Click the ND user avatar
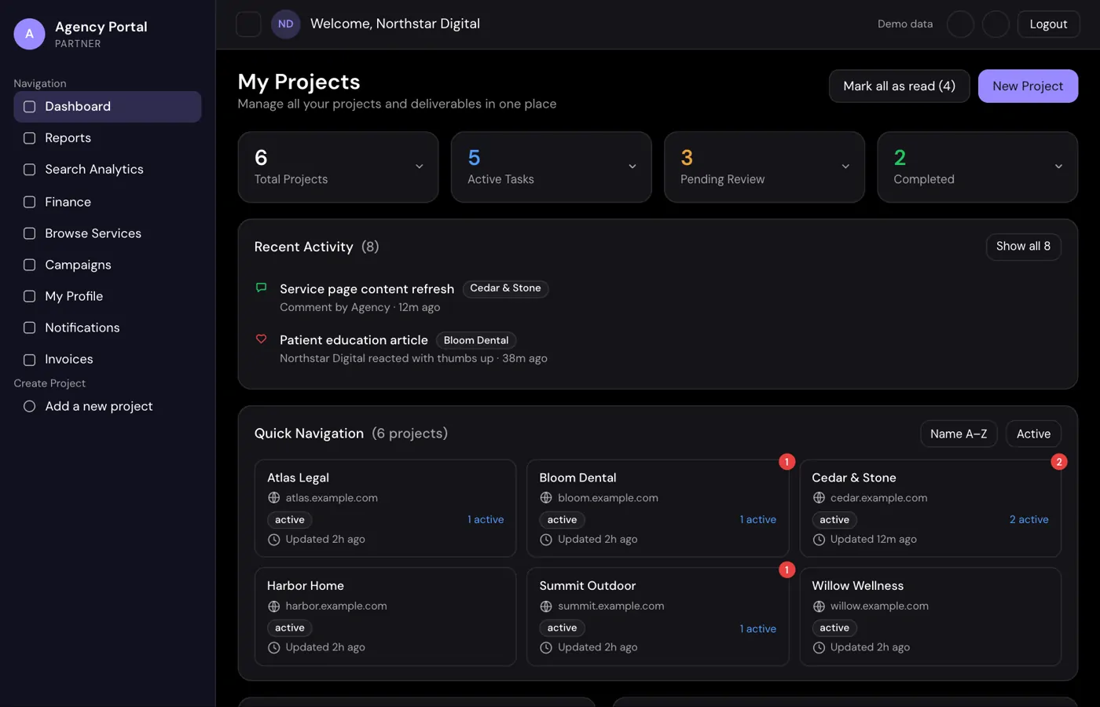The height and width of the screenshot is (707, 1100). 286,24
